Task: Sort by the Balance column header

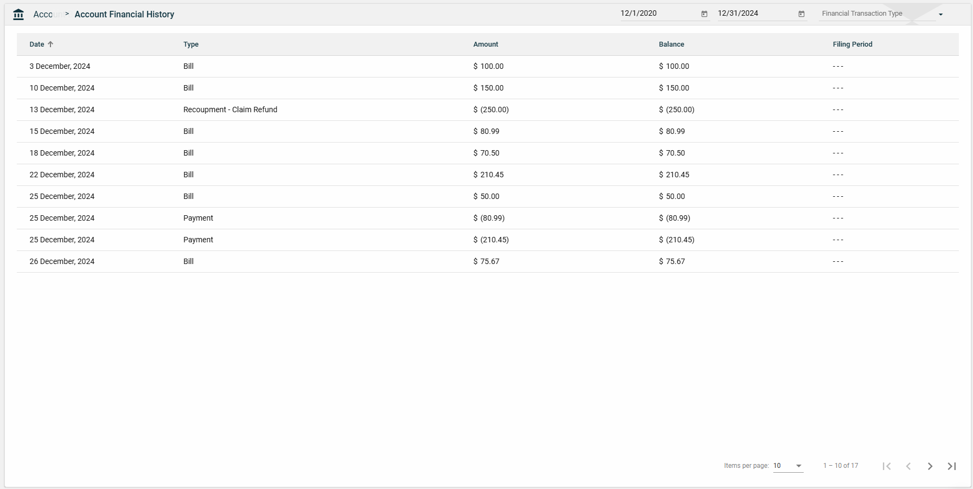Action: click(x=671, y=44)
